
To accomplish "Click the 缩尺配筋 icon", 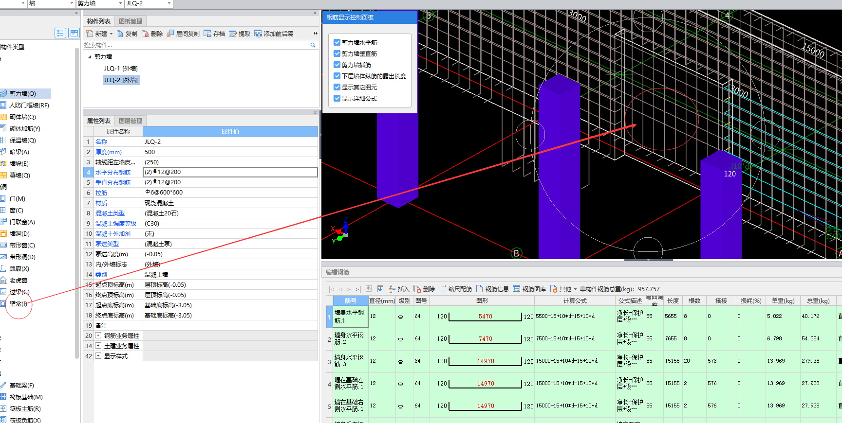I will (443, 289).
